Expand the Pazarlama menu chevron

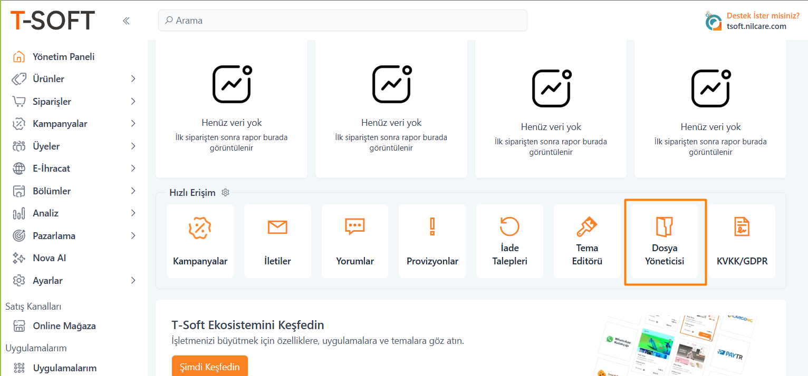click(x=133, y=235)
